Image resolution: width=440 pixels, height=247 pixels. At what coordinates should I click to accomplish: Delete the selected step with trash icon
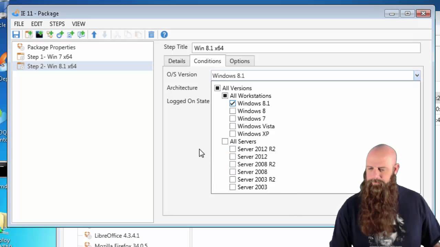(151, 34)
